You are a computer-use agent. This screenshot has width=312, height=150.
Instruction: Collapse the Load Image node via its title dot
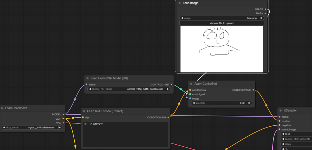180,3
